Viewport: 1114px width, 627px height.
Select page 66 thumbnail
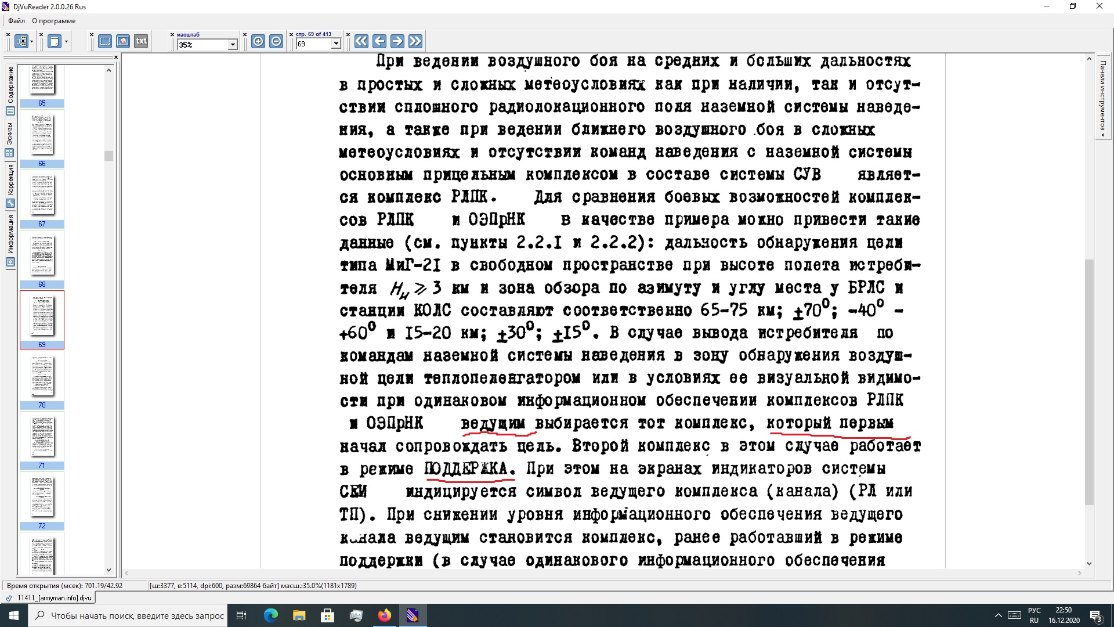(x=42, y=138)
